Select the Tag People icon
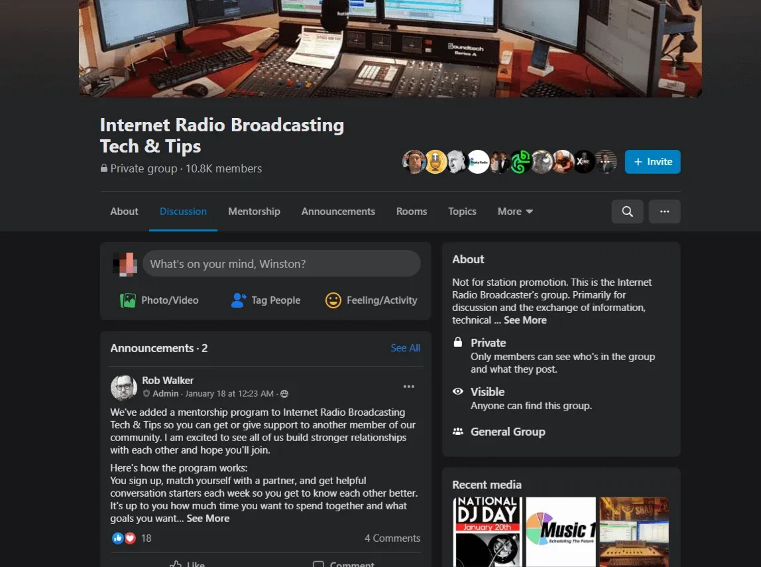The image size is (761, 567). (x=238, y=300)
